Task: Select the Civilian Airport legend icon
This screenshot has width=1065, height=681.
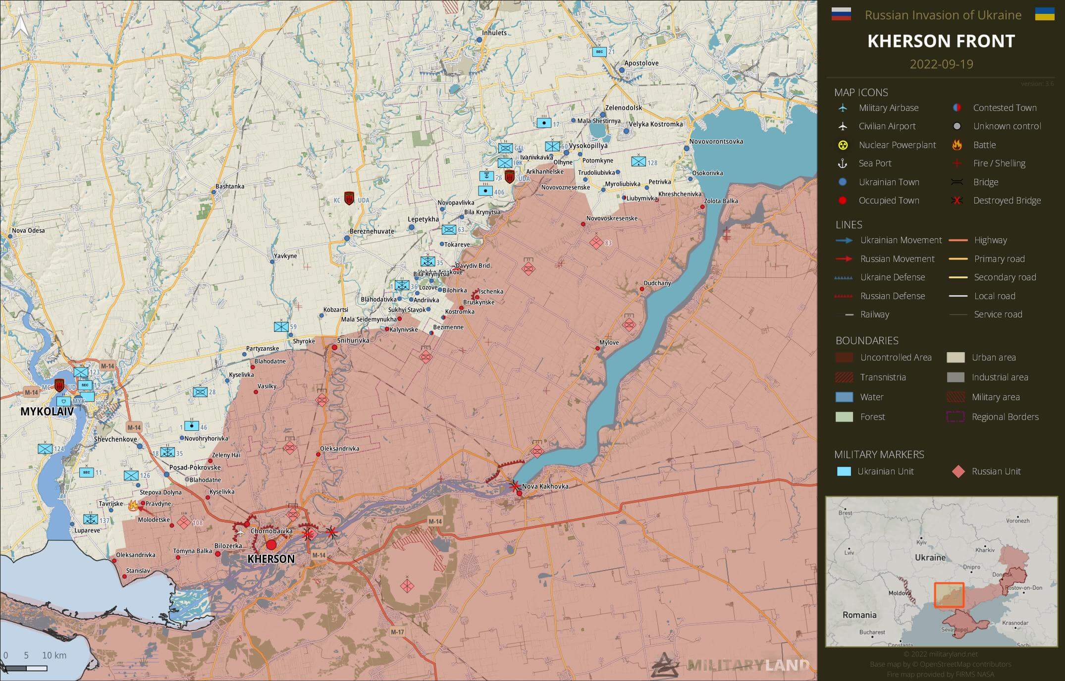Action: point(843,126)
